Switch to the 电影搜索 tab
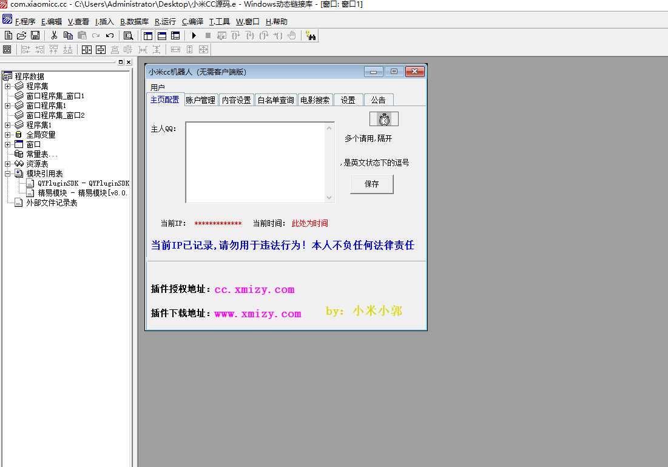Viewport: 668px width, 467px height. coord(315,100)
